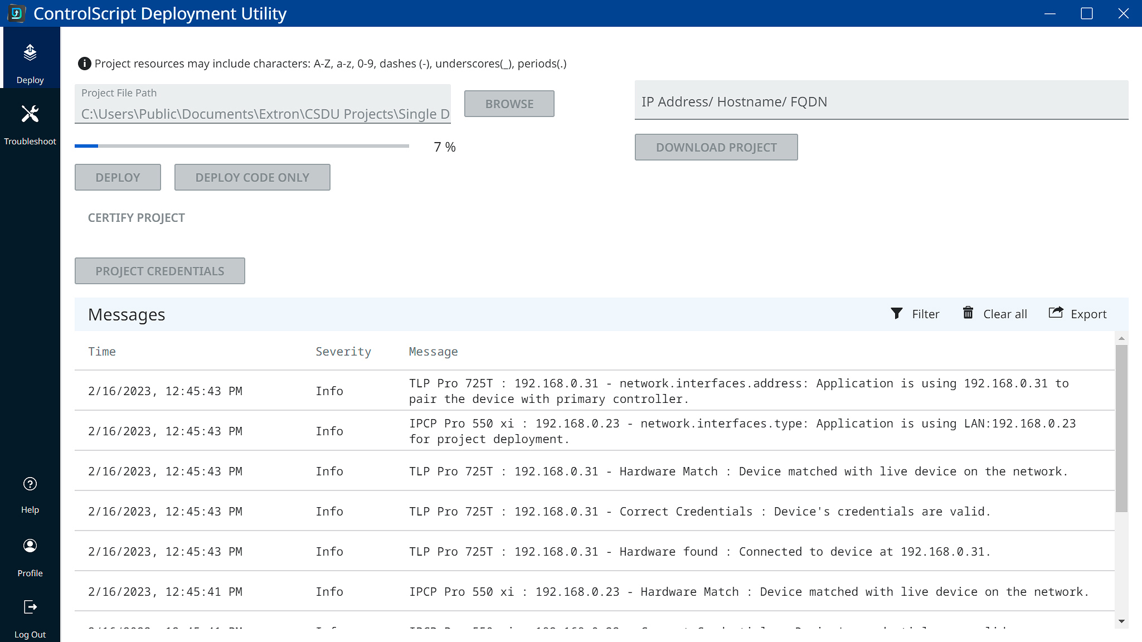
Task: Click the PROJECT CREDENTIALS button
Action: pyautogui.click(x=159, y=270)
